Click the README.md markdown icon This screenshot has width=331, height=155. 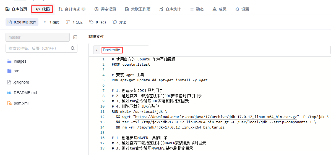click(x=9, y=93)
